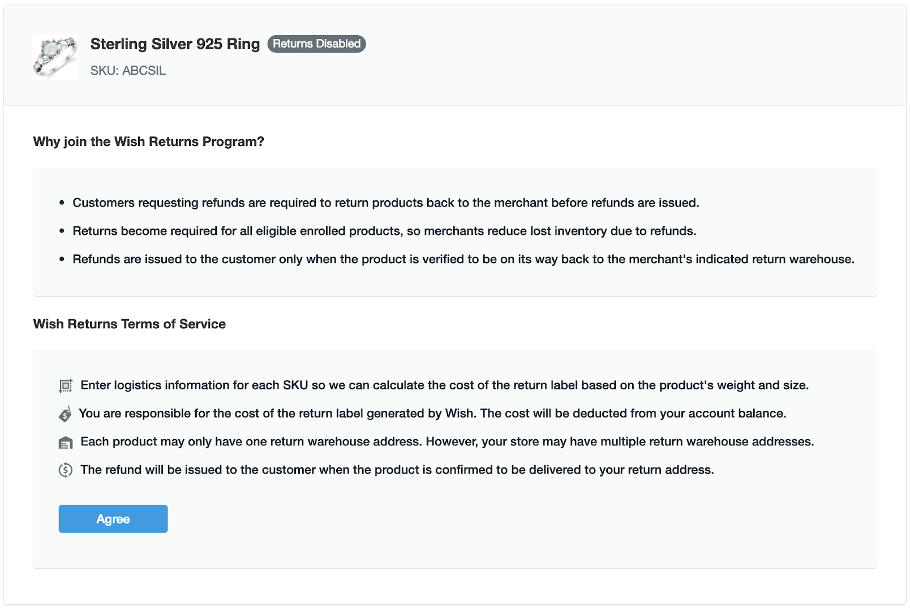The width and height of the screenshot is (910, 610).
Task: Click the Enter logistics information for each SKU text
Action: (x=444, y=385)
